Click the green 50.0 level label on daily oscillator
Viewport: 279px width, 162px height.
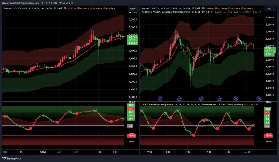point(268,109)
